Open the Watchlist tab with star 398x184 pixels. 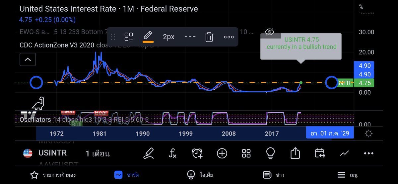(x=52, y=175)
